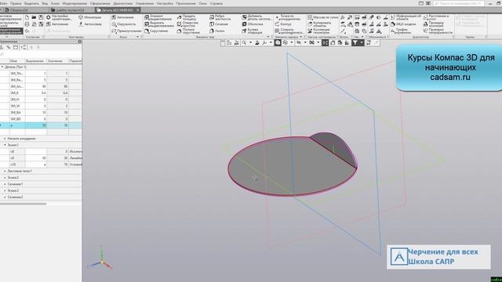Select the Прямоугольник sketch tool
The height and width of the screenshot is (282, 502).
126,31
